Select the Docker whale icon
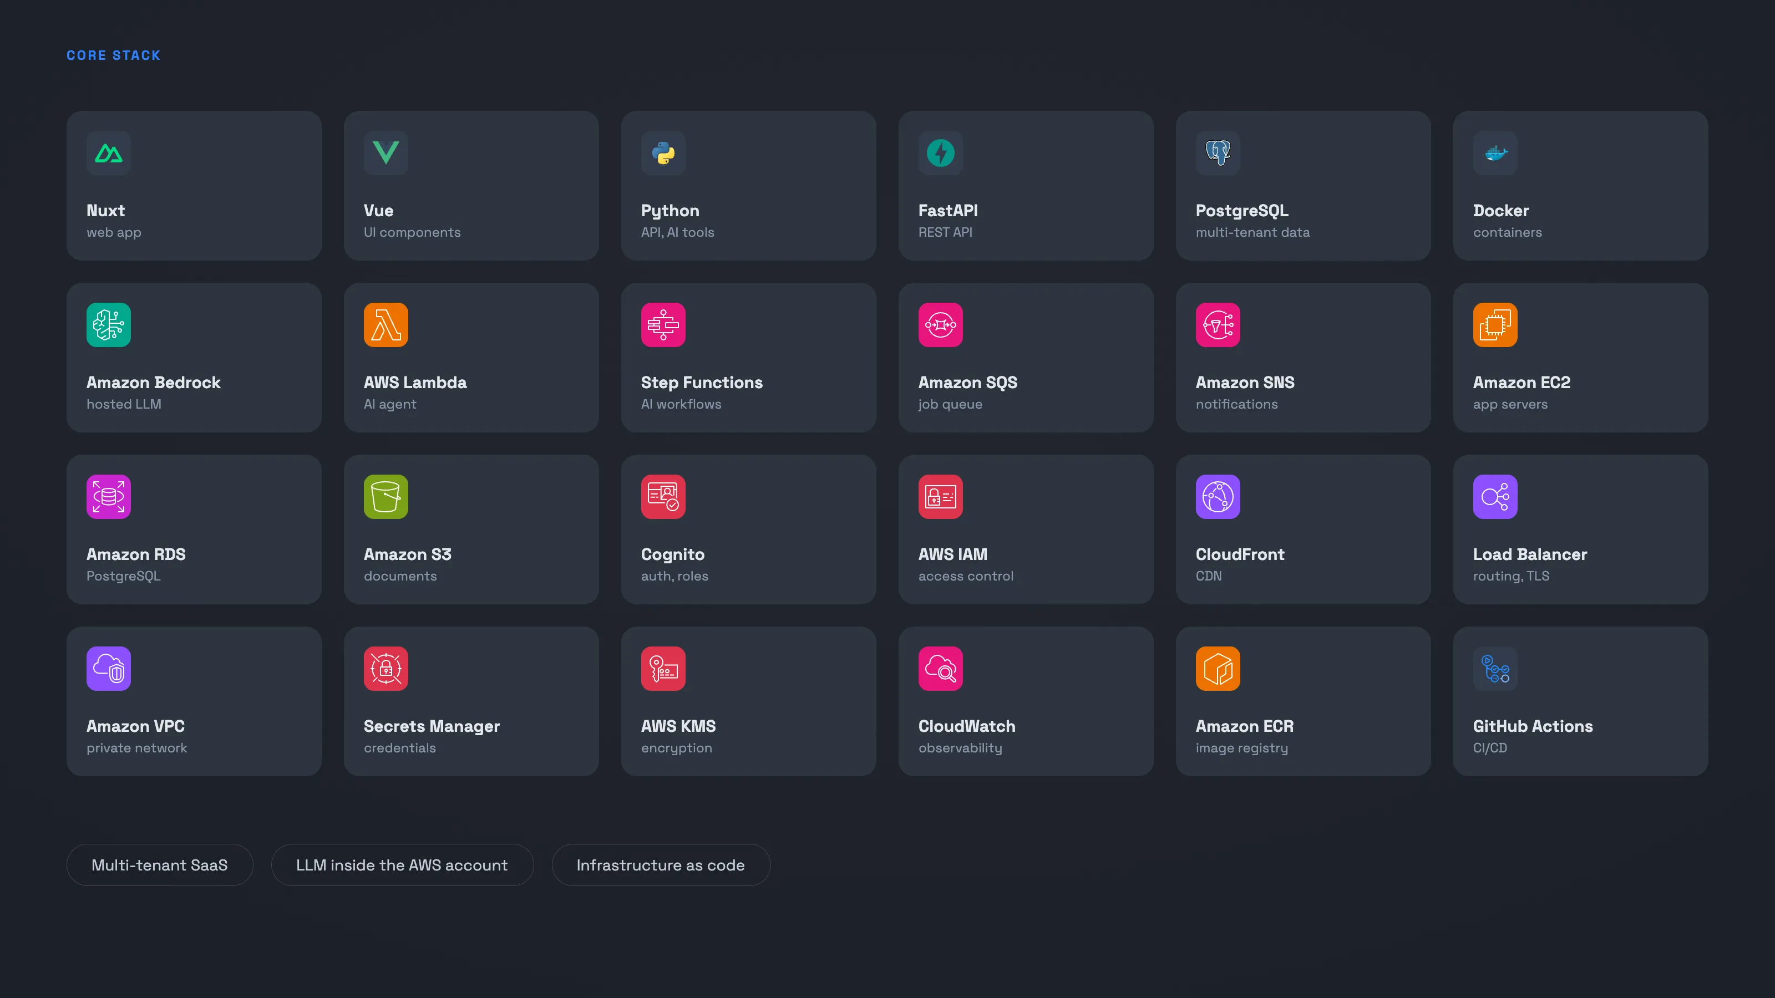The height and width of the screenshot is (998, 1775). 1495,153
